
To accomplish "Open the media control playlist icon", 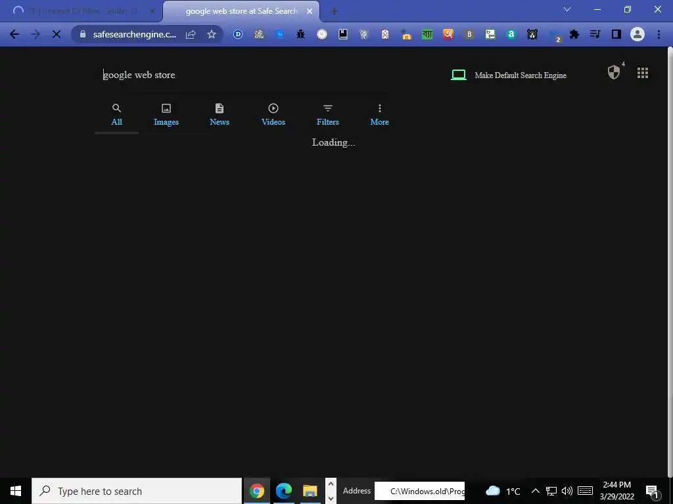I will click(x=595, y=34).
